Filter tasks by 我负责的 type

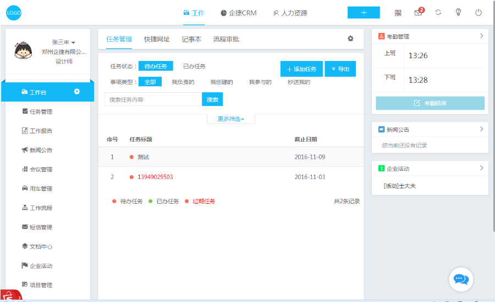pyautogui.click(x=183, y=82)
